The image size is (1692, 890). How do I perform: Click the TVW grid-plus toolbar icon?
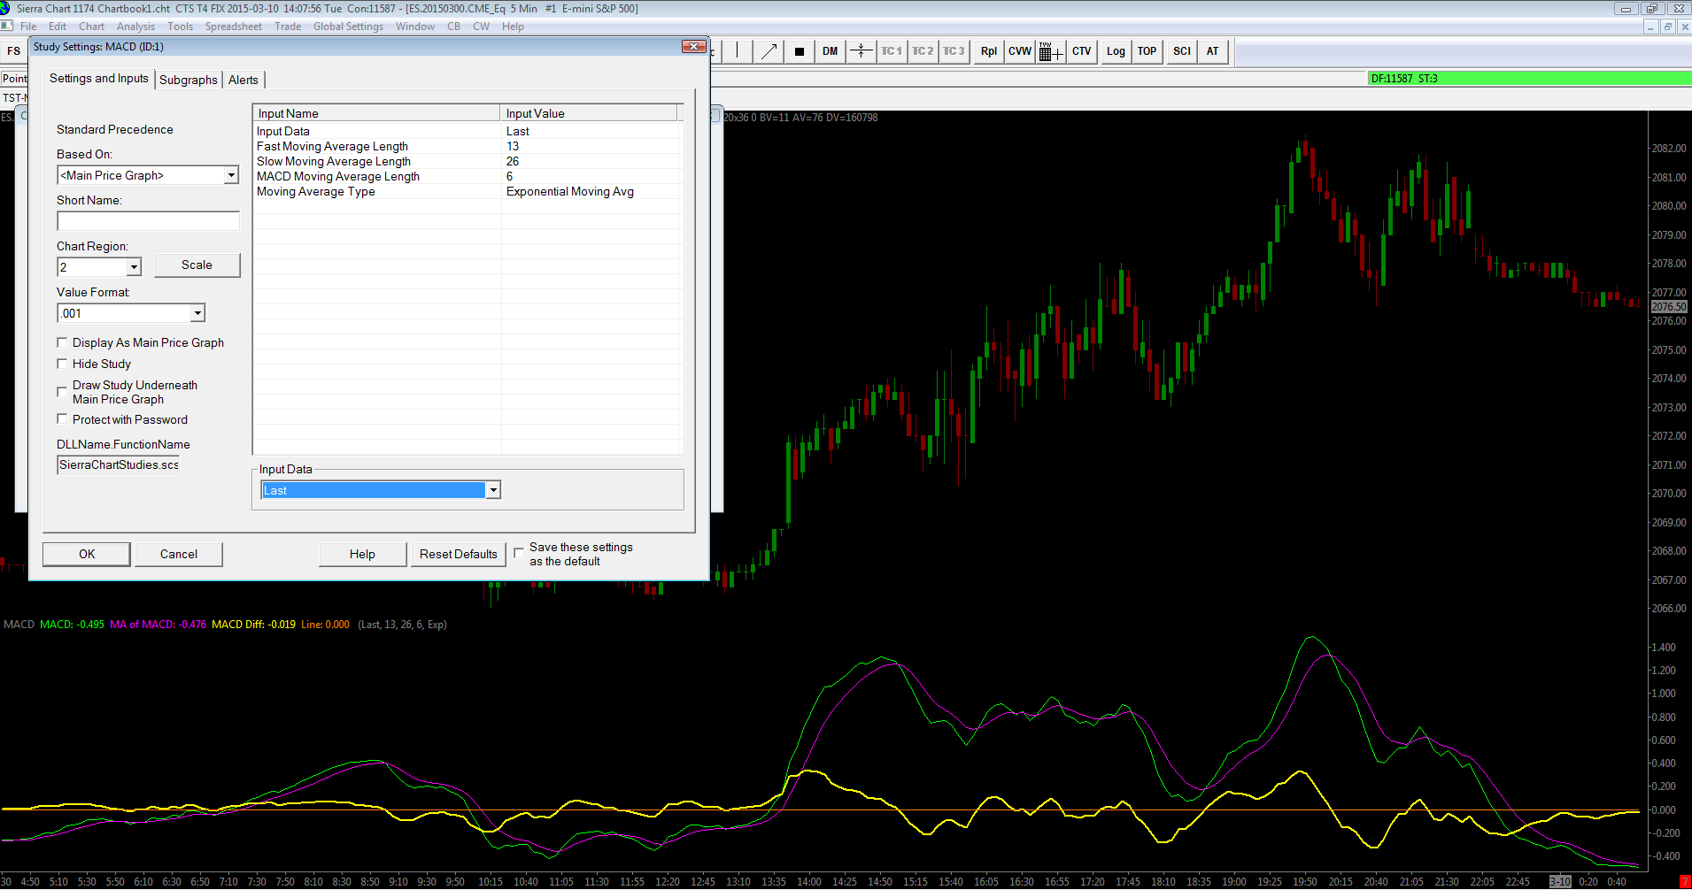click(x=1051, y=51)
